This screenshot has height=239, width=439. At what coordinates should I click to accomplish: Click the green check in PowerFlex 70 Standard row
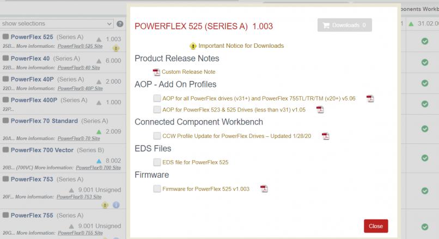tap(425, 129)
